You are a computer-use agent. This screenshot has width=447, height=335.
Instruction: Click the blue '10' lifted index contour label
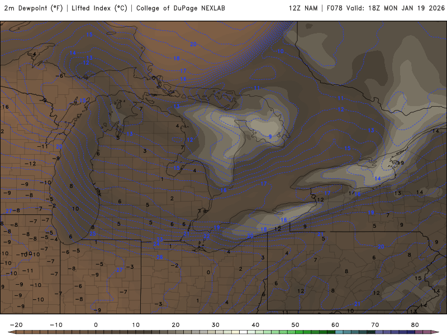[x=280, y=51]
